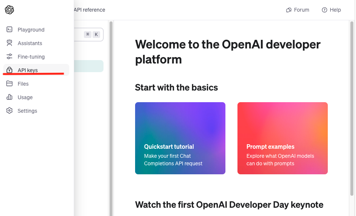
Task: Go to Assistants in the sidebar
Action: coord(37,43)
